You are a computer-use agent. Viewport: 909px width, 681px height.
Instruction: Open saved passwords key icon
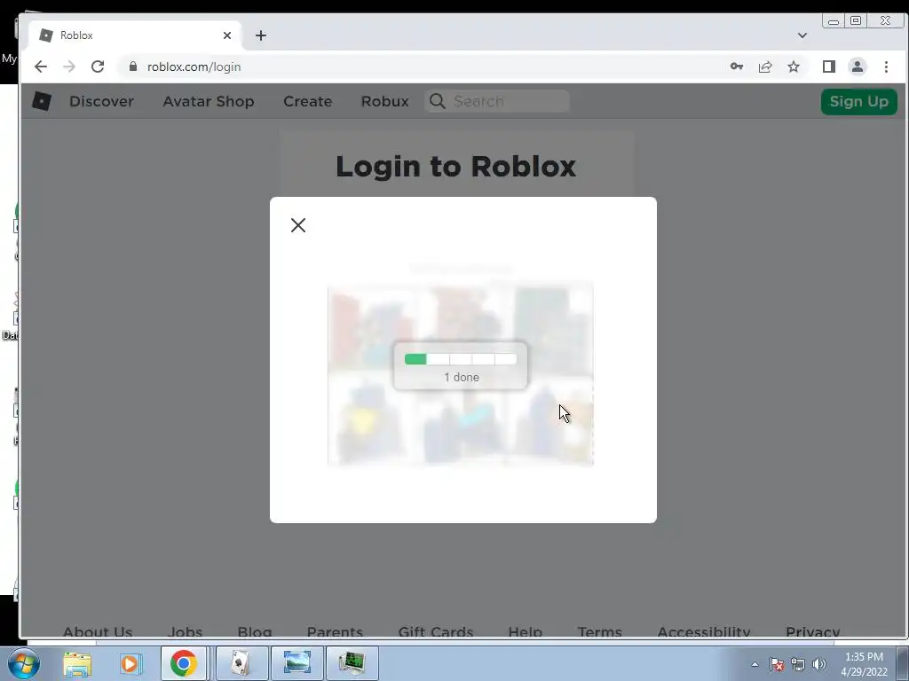click(x=736, y=67)
